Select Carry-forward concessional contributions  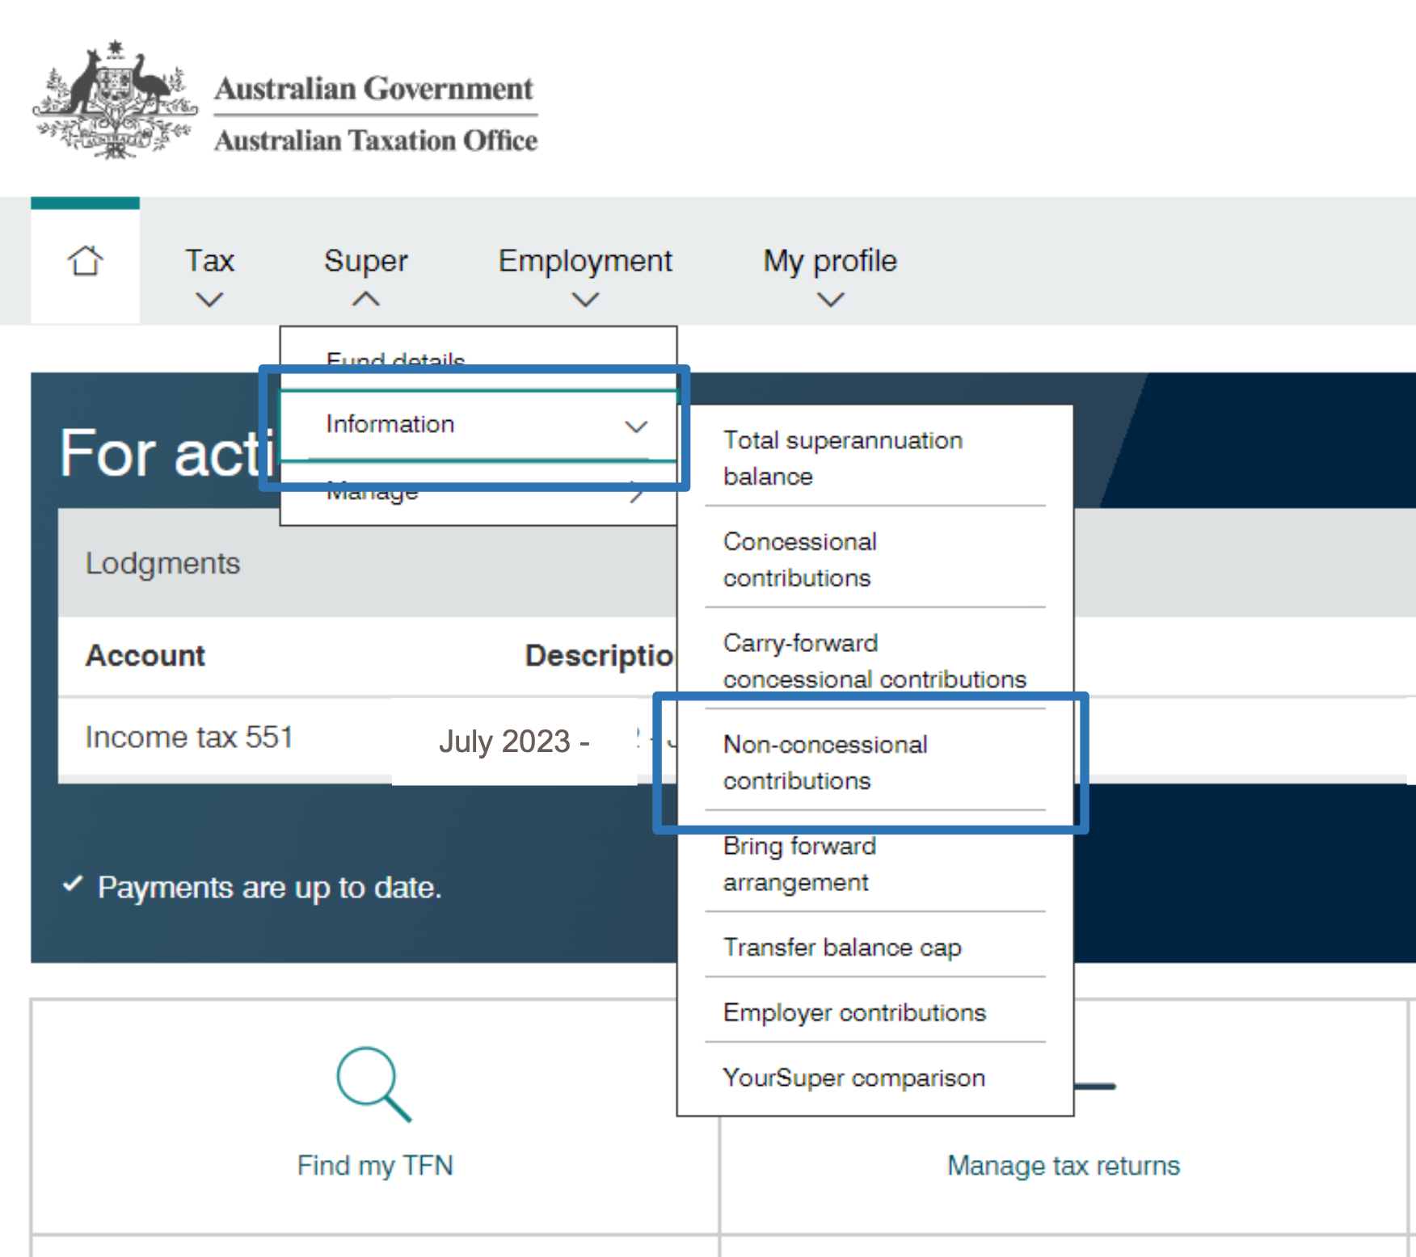(874, 661)
